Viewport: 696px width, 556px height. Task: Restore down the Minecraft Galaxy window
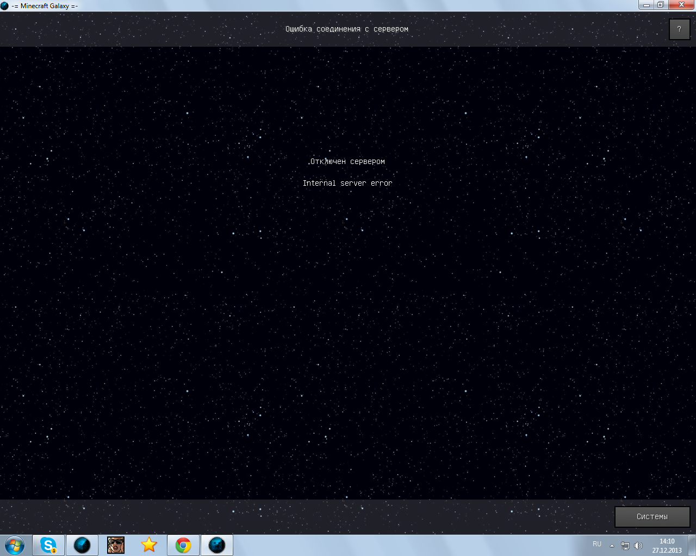point(661,5)
